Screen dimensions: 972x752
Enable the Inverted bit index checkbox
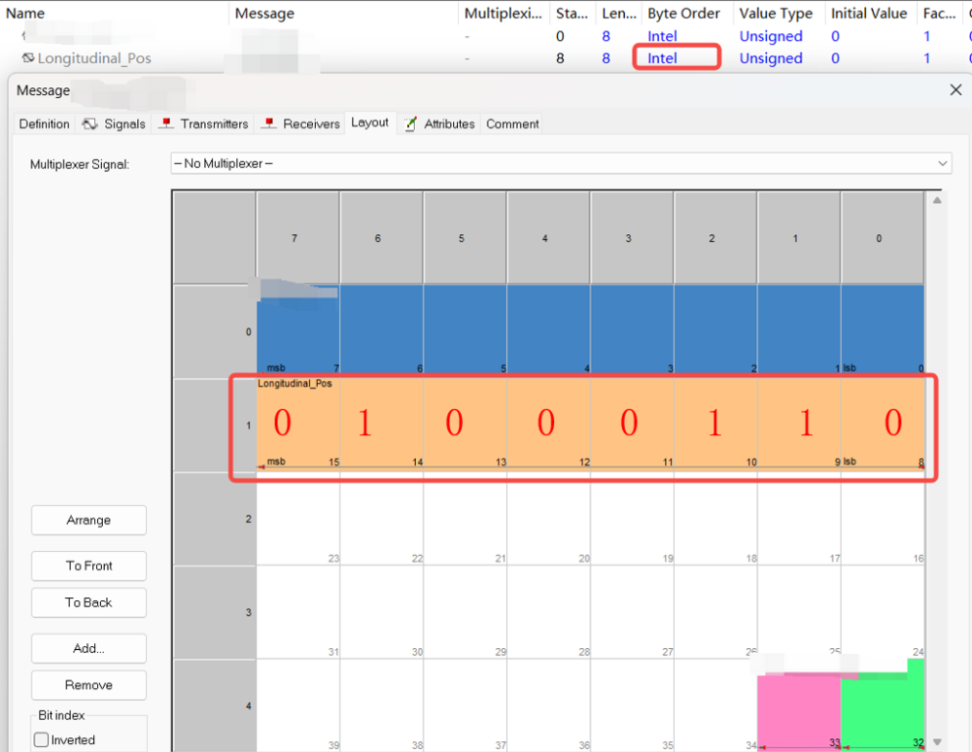(x=42, y=740)
